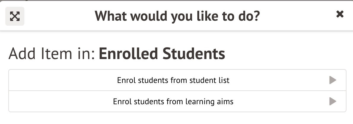Toggle the dialog to full-screen view
353x124 pixels.
coord(15,16)
